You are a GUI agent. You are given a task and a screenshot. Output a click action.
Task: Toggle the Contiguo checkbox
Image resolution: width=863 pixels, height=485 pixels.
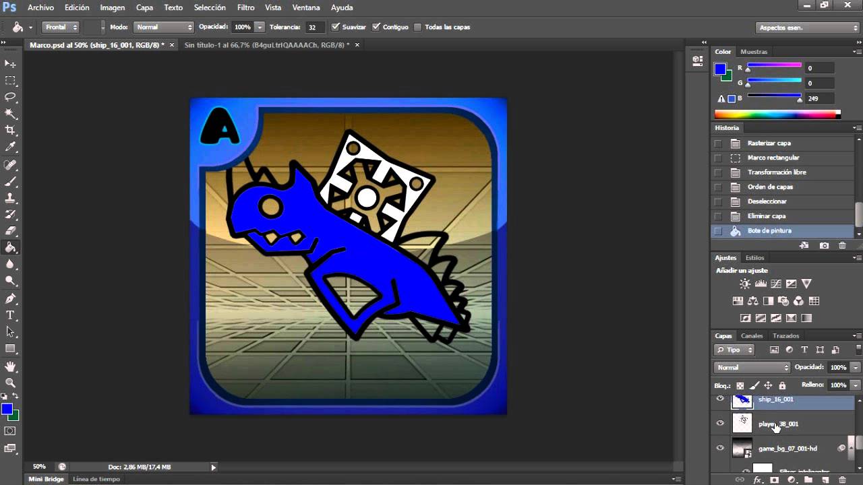click(376, 27)
